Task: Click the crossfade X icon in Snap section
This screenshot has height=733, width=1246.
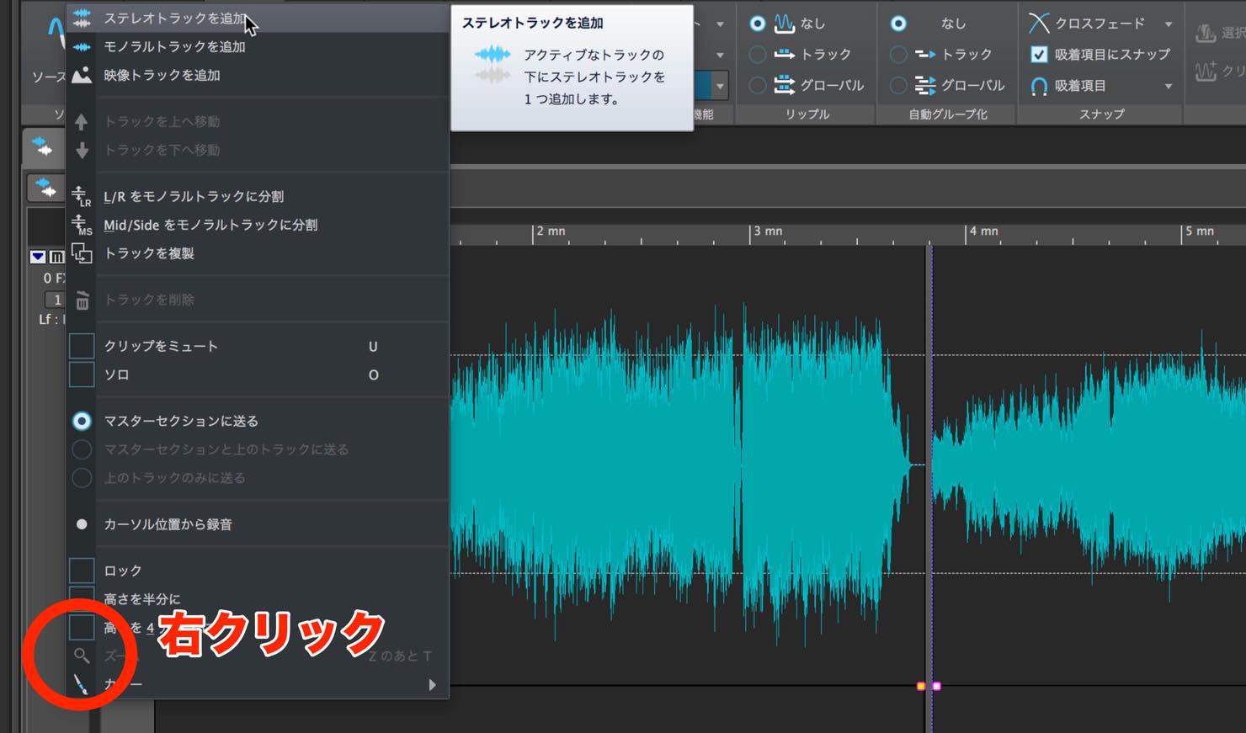Action: [1039, 24]
